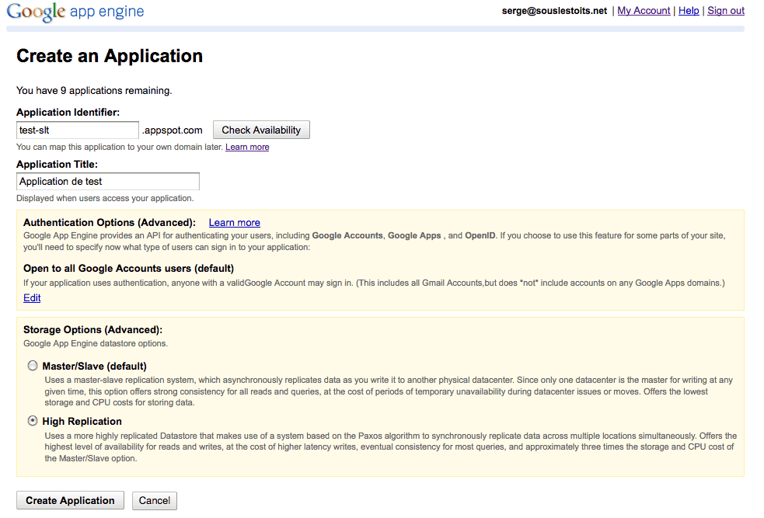Click 'Displayed when users access your application.' text
Image resolution: width=764 pixels, height=518 pixels.
click(x=105, y=198)
